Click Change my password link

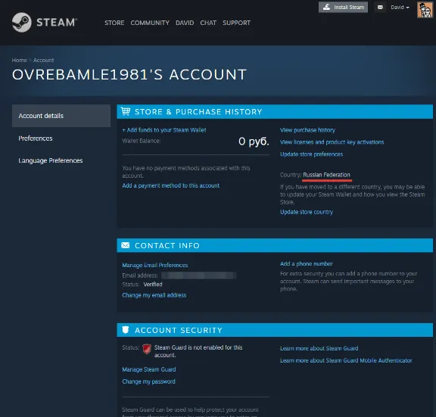[148, 381]
